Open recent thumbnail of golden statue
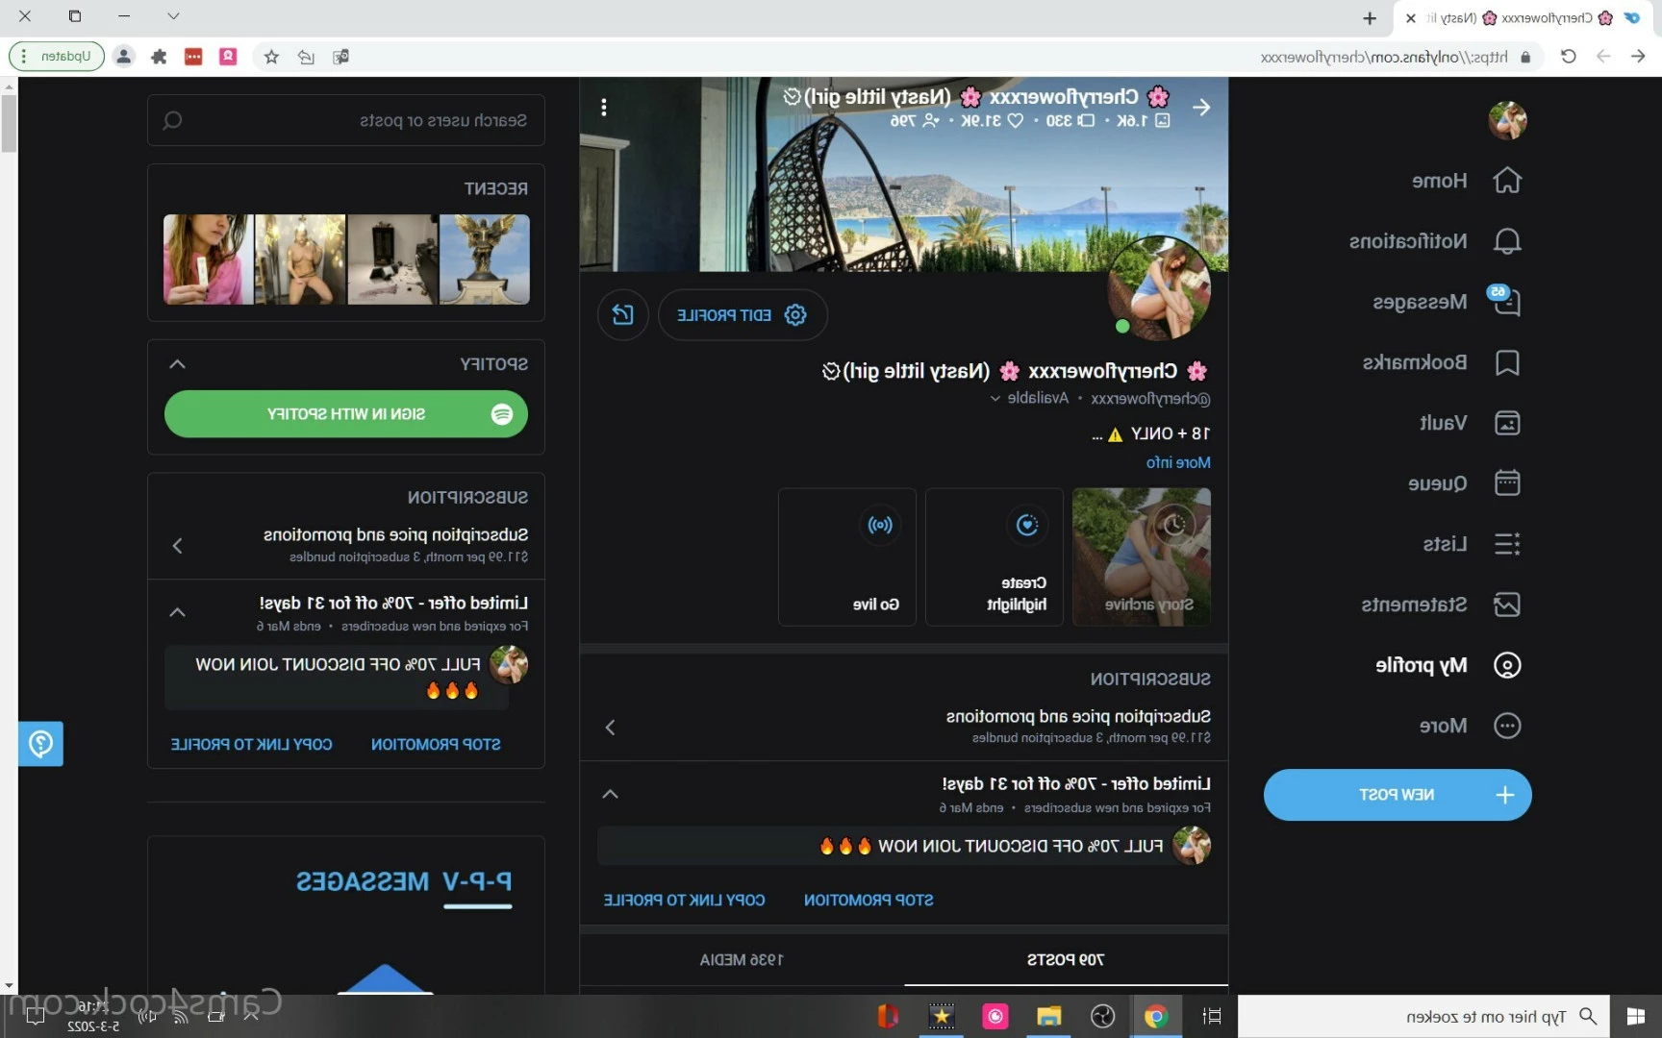1662x1038 pixels. [x=484, y=259]
